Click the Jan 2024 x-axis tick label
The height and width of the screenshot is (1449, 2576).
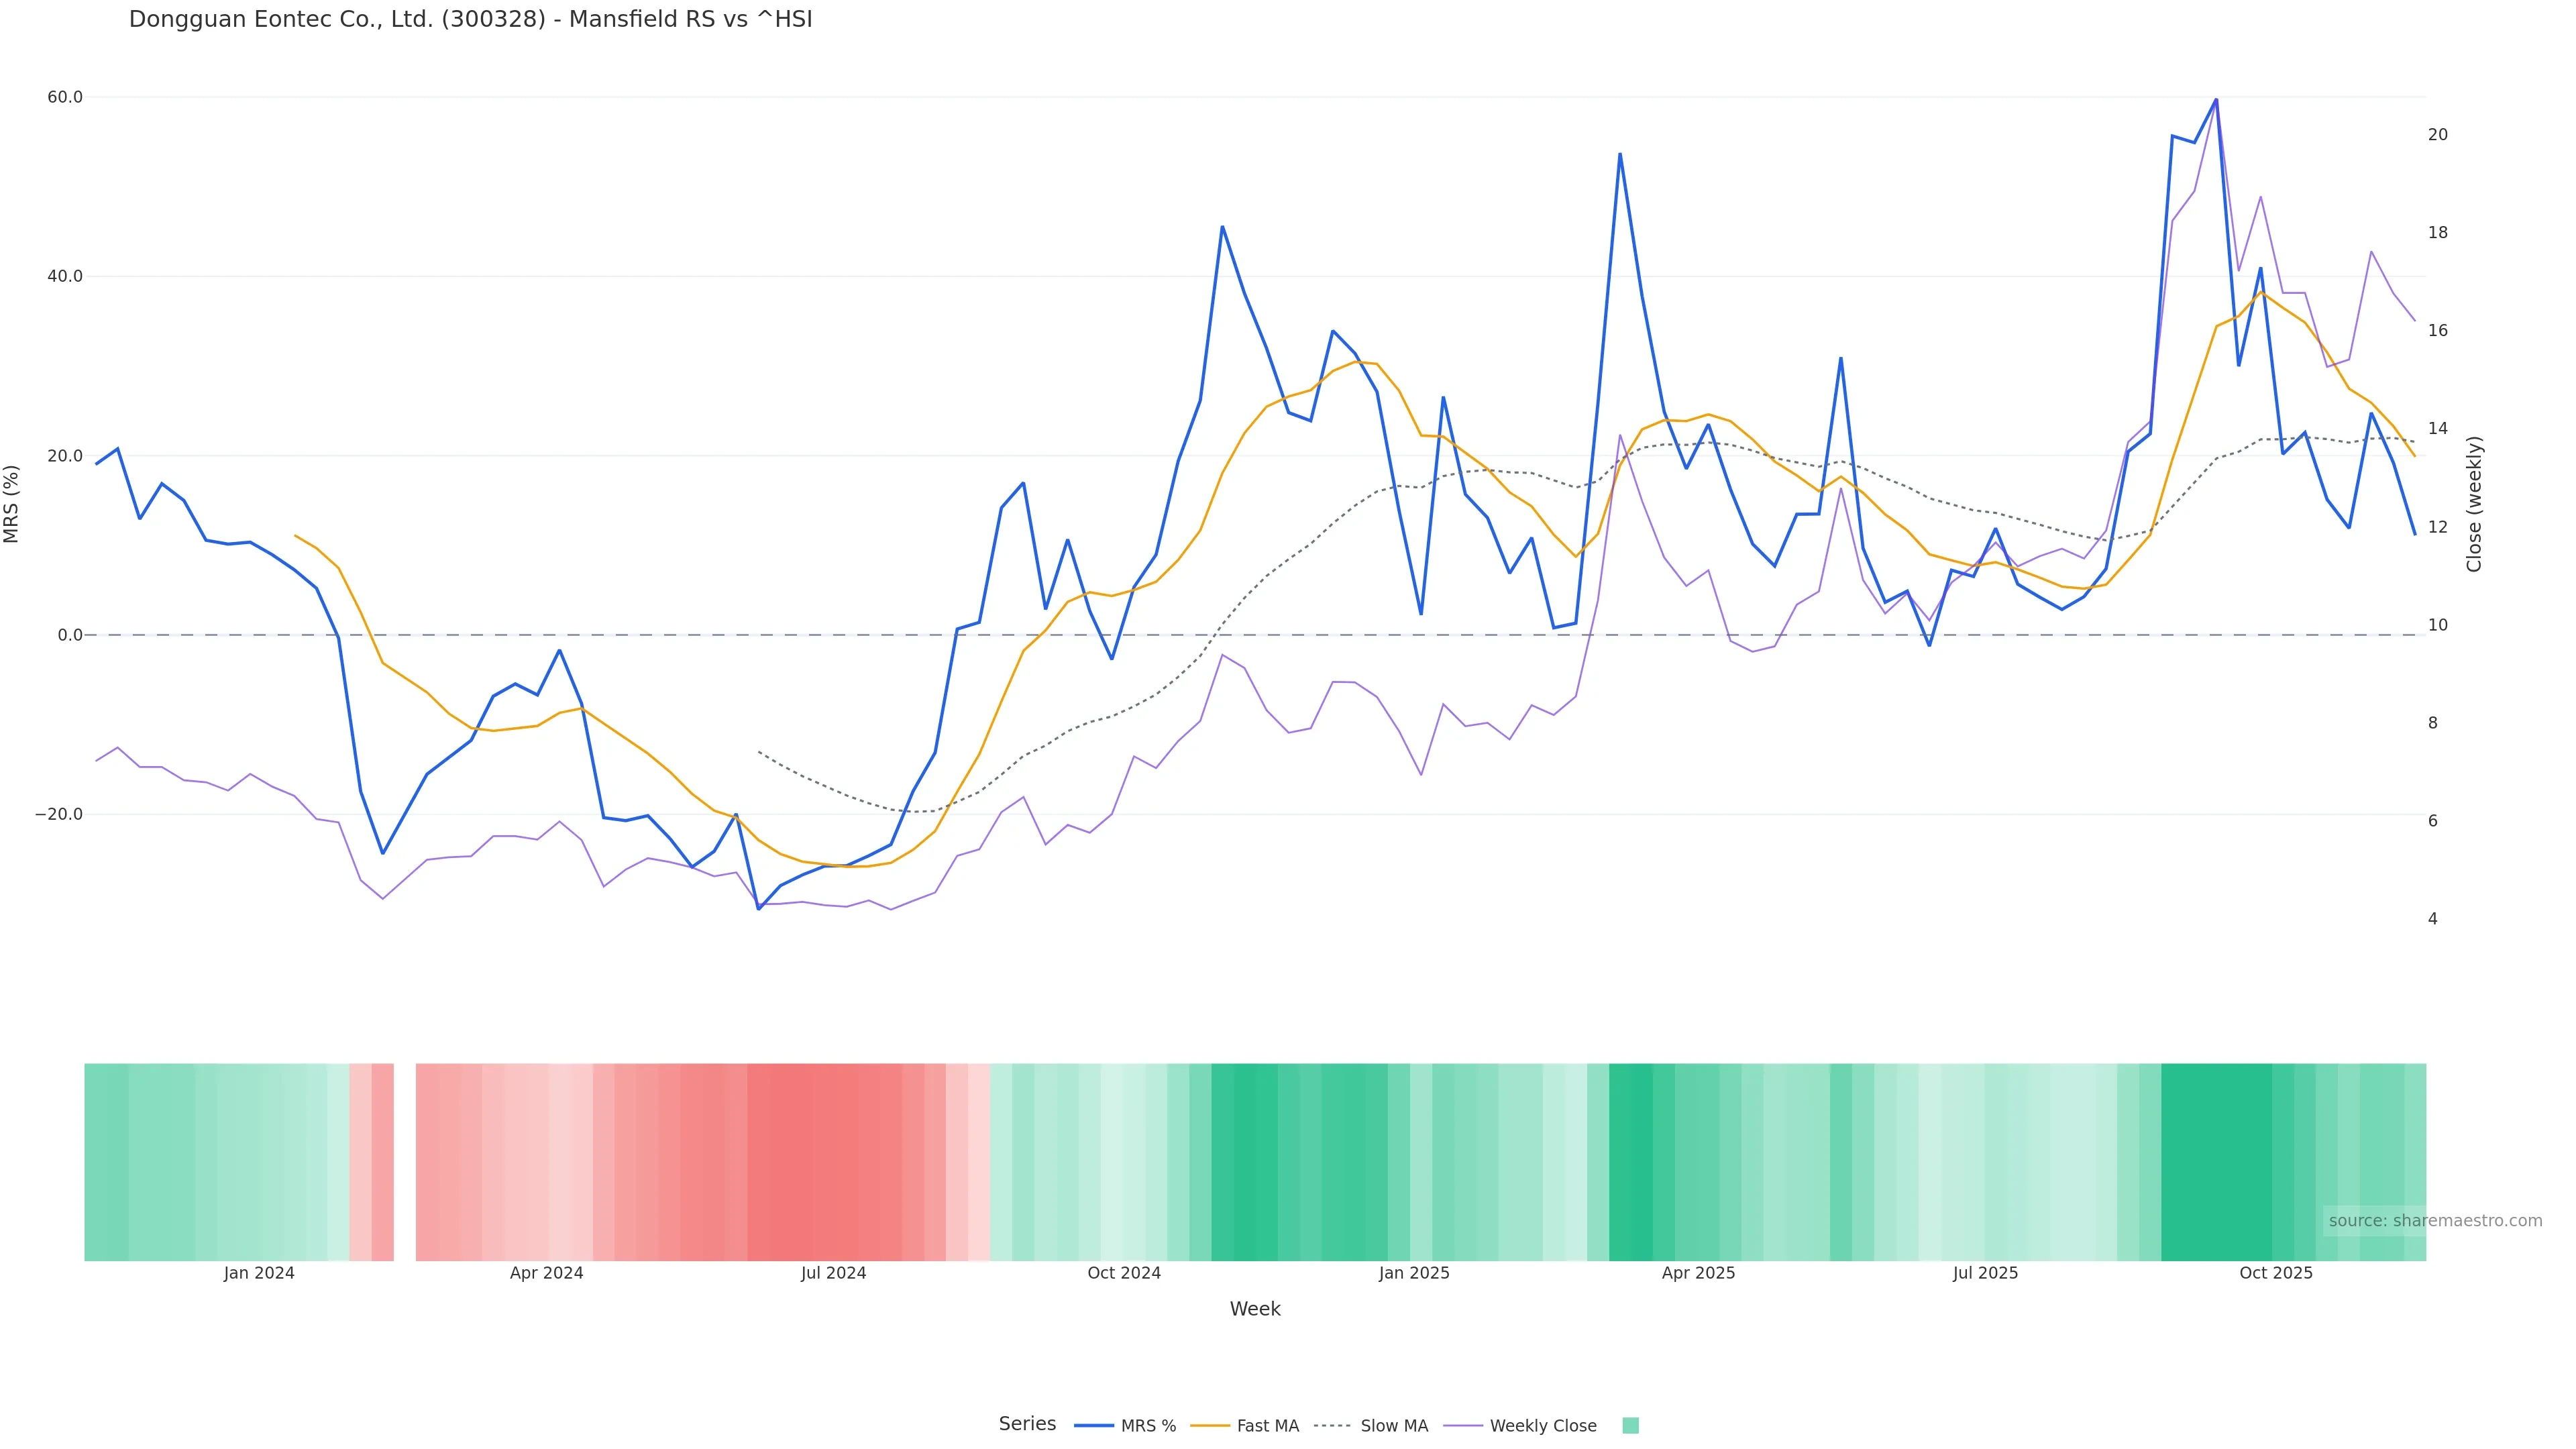tap(259, 1273)
